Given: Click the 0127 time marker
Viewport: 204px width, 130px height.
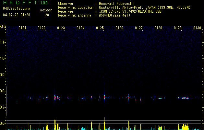Looking at the screenshot, I should coord(139,28).
